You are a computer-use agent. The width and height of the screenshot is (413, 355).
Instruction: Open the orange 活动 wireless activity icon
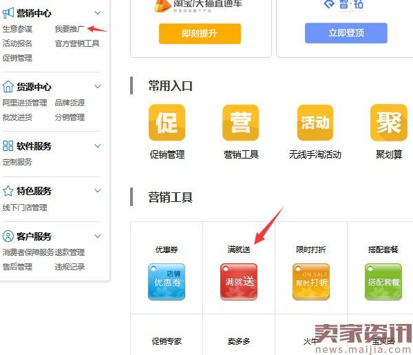315,123
